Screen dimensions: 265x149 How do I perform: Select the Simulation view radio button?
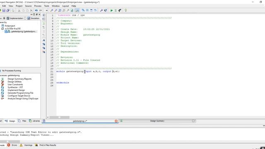click(x=25, y=18)
